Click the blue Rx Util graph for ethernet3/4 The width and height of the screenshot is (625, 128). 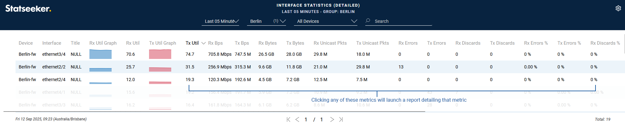pyautogui.click(x=100, y=54)
